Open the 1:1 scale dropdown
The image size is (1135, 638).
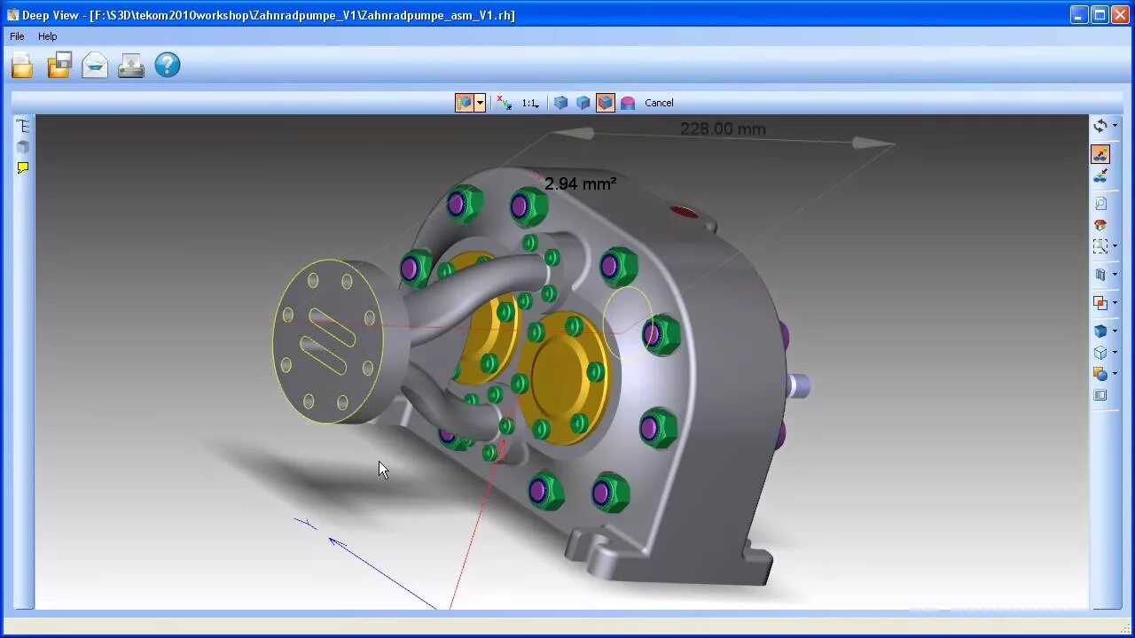pos(530,103)
